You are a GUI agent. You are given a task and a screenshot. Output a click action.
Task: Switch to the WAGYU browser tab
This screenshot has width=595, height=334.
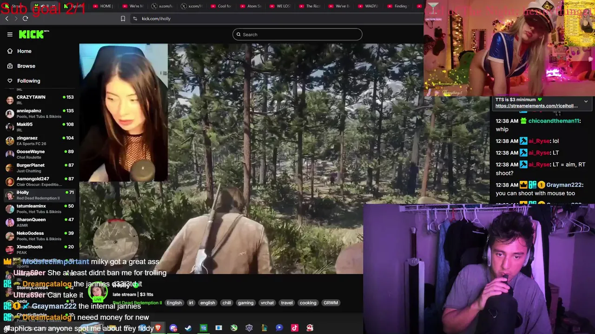(x=368, y=6)
